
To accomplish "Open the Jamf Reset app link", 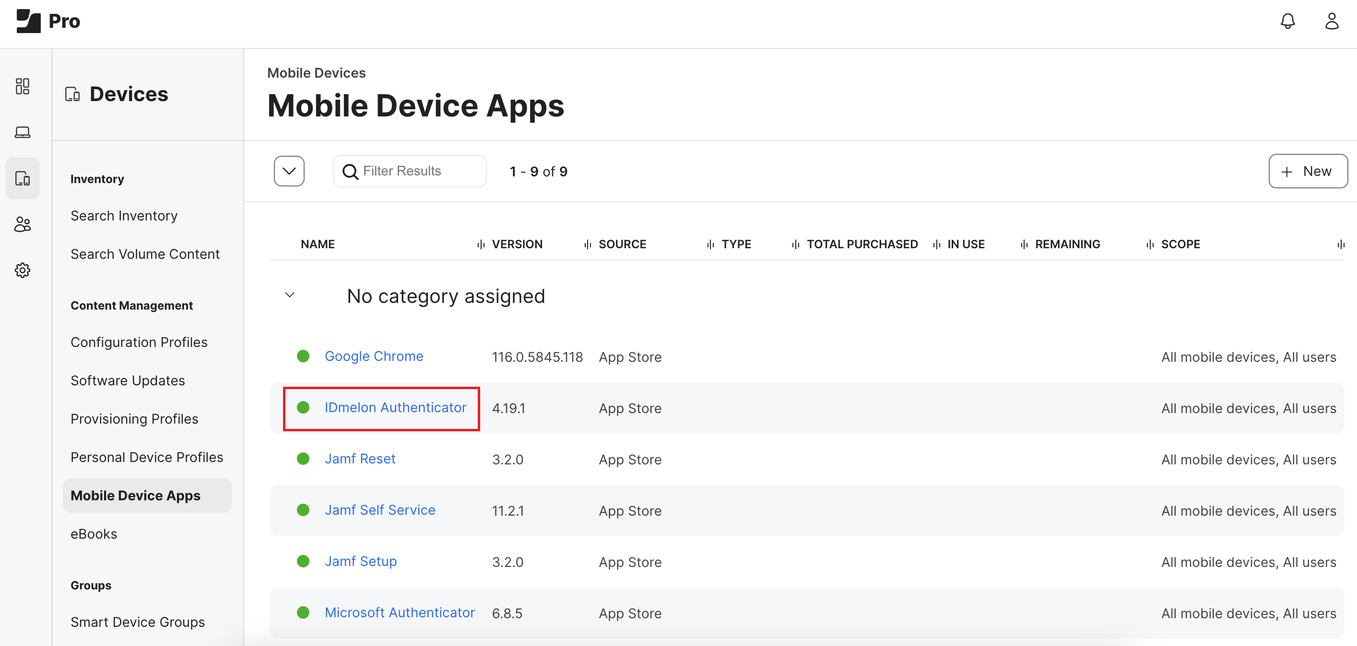I will pyautogui.click(x=360, y=459).
